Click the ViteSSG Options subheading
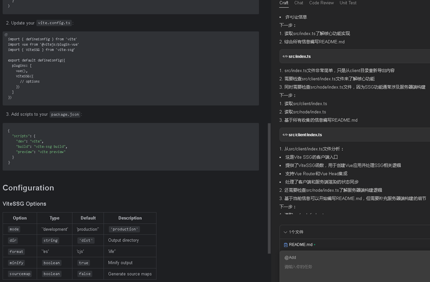430x282 pixels. tap(24, 204)
